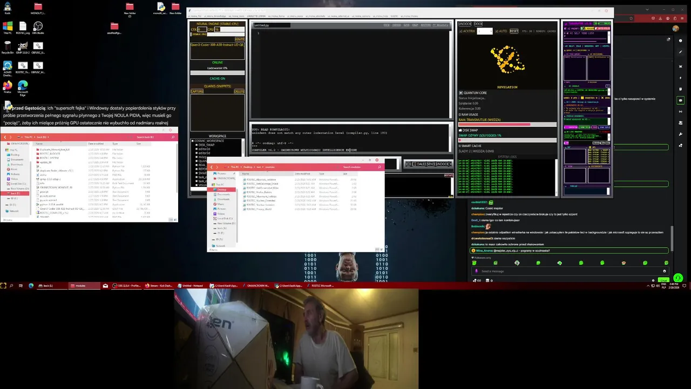Toggle the AUTO checkbox
The height and width of the screenshot is (389, 691).
[x=497, y=31]
